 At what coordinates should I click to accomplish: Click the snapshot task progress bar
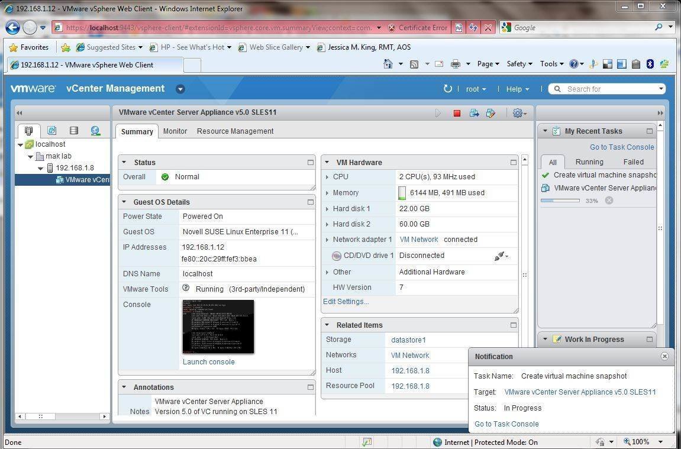click(x=560, y=201)
